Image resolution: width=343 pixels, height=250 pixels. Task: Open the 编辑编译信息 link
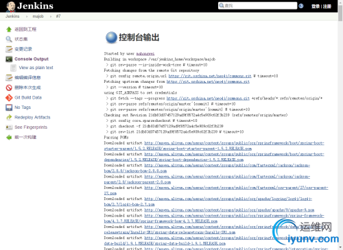pyautogui.click(x=27, y=77)
